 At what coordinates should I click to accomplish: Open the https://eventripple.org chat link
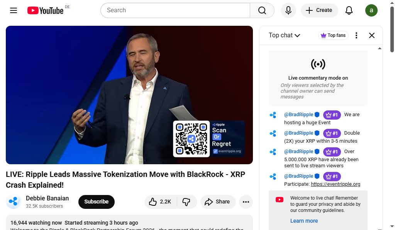click(335, 184)
